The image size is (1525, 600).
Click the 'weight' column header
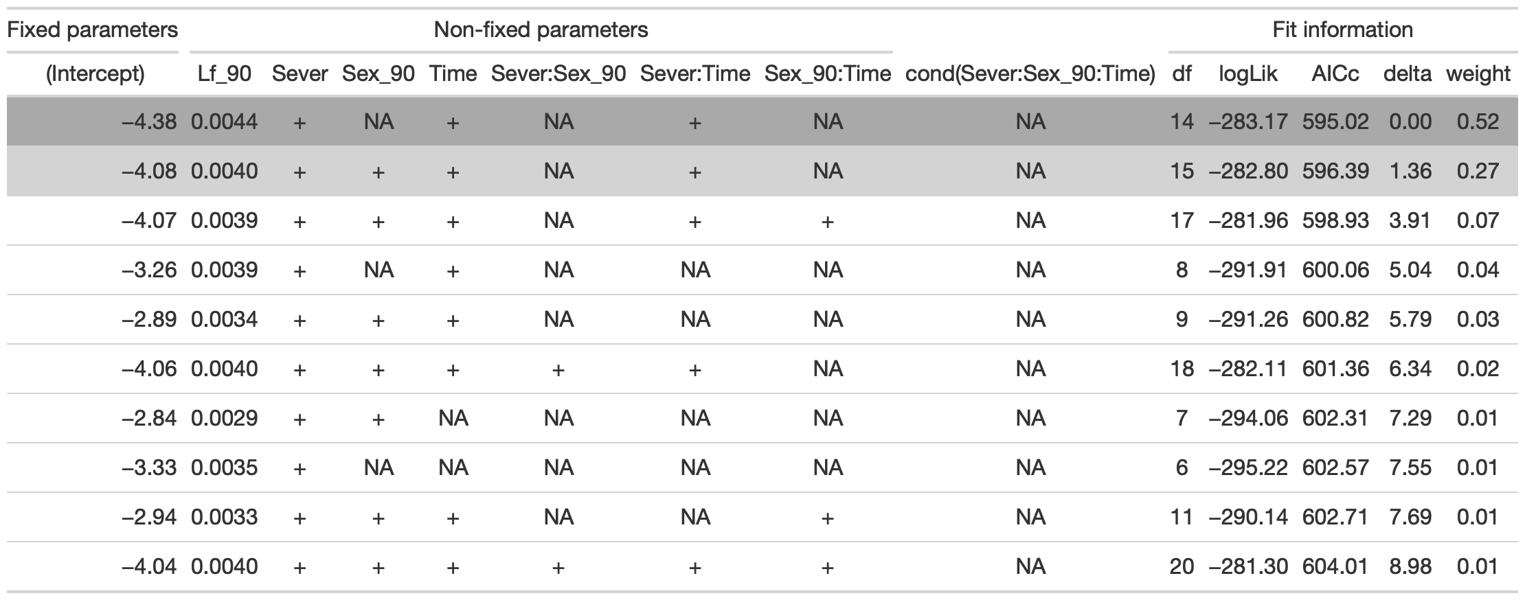pyautogui.click(x=1478, y=74)
